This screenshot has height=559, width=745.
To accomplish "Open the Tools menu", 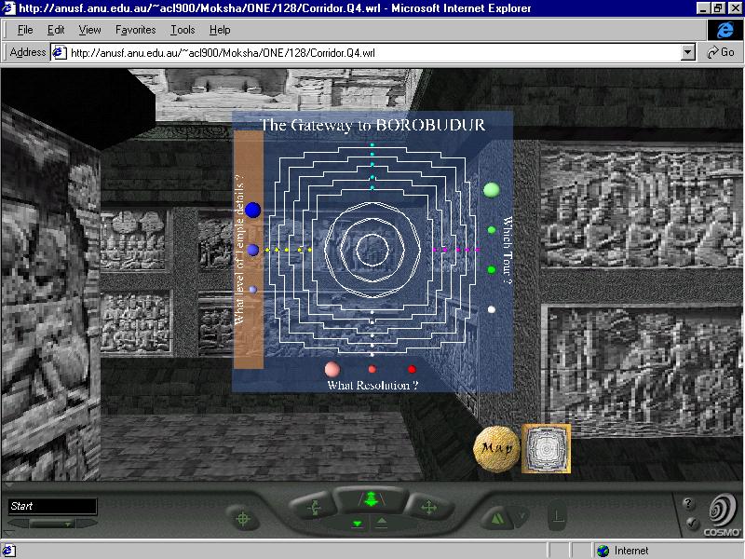I will (183, 30).
